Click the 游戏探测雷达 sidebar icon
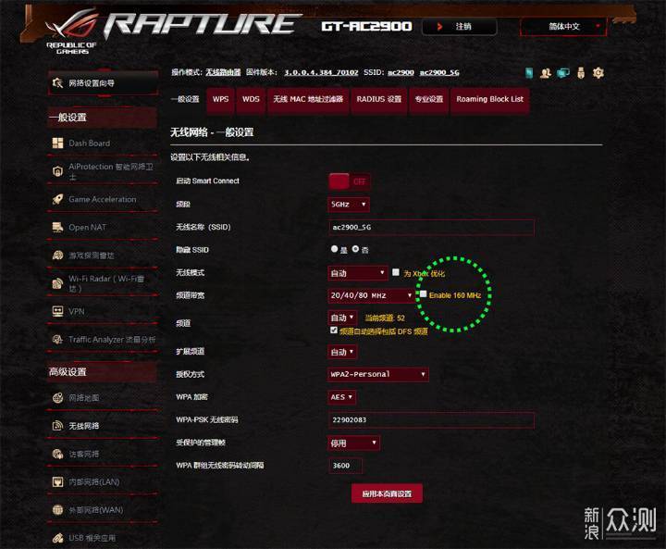The height and width of the screenshot is (549, 666). tap(57, 256)
